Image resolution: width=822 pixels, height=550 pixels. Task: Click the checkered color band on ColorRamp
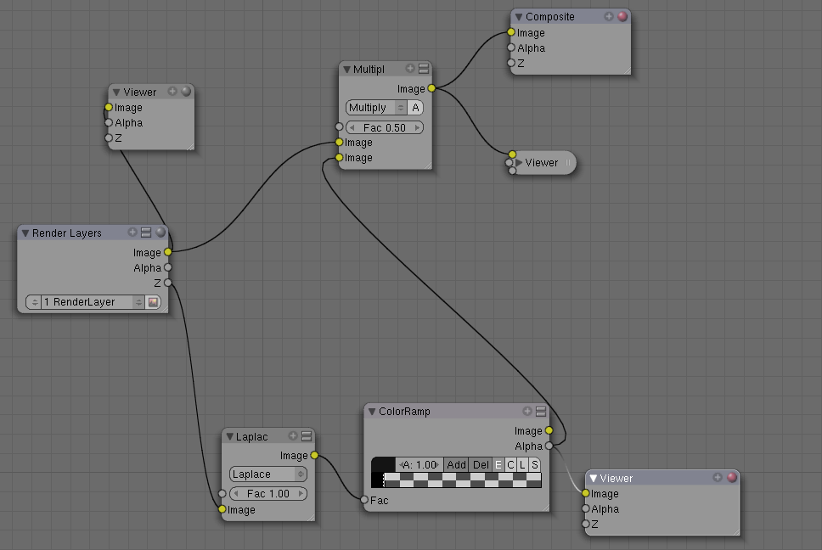pyautogui.click(x=456, y=480)
